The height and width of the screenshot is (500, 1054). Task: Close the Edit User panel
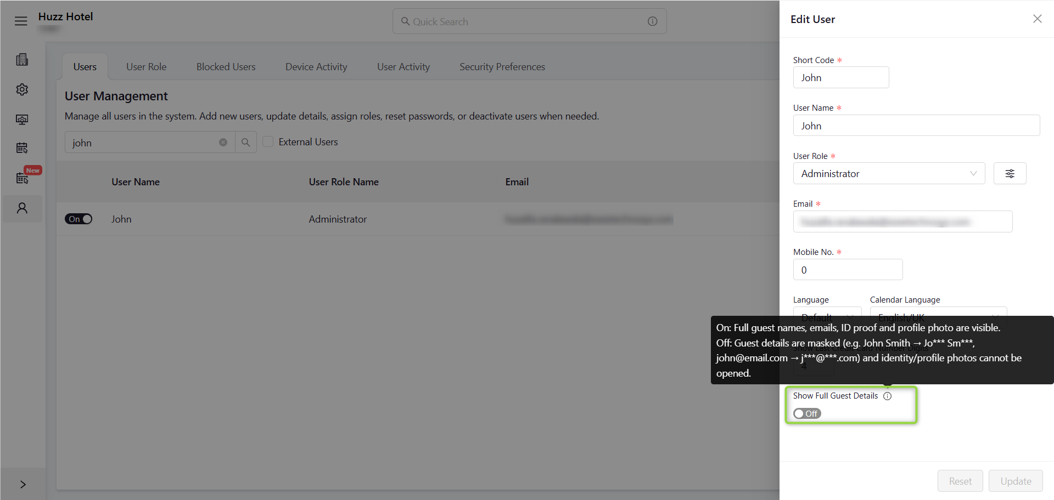point(1037,19)
